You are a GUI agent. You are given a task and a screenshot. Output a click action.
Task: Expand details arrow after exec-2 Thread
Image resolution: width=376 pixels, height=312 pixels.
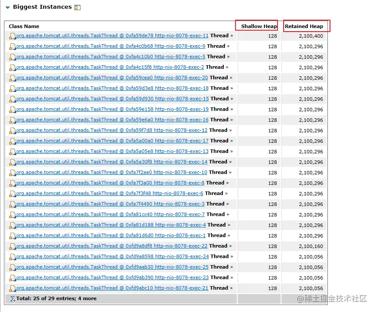[227, 67]
